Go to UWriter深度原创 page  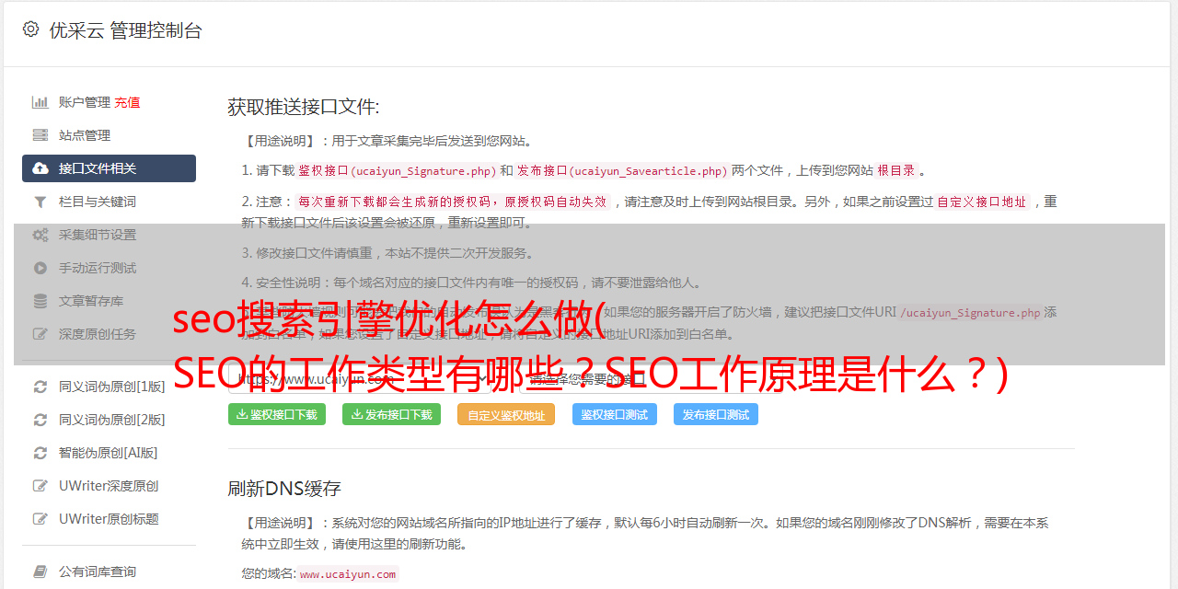(109, 486)
